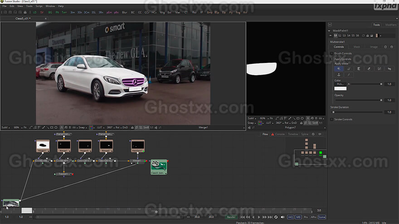Click the Pick... color button
The width and height of the screenshot is (399, 224).
[x=340, y=84]
